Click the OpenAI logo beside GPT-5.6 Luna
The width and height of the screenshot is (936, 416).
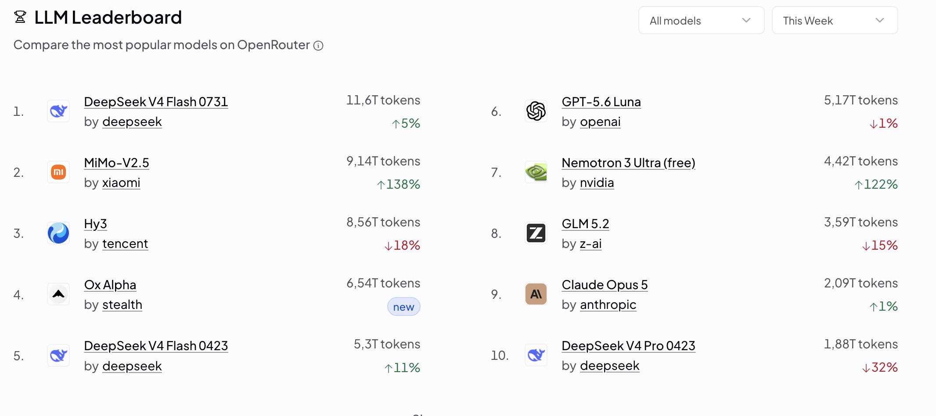(536, 111)
